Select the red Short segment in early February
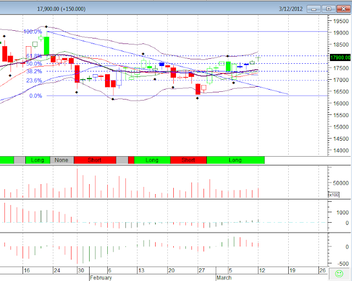352x281 pixels. [x=95, y=160]
